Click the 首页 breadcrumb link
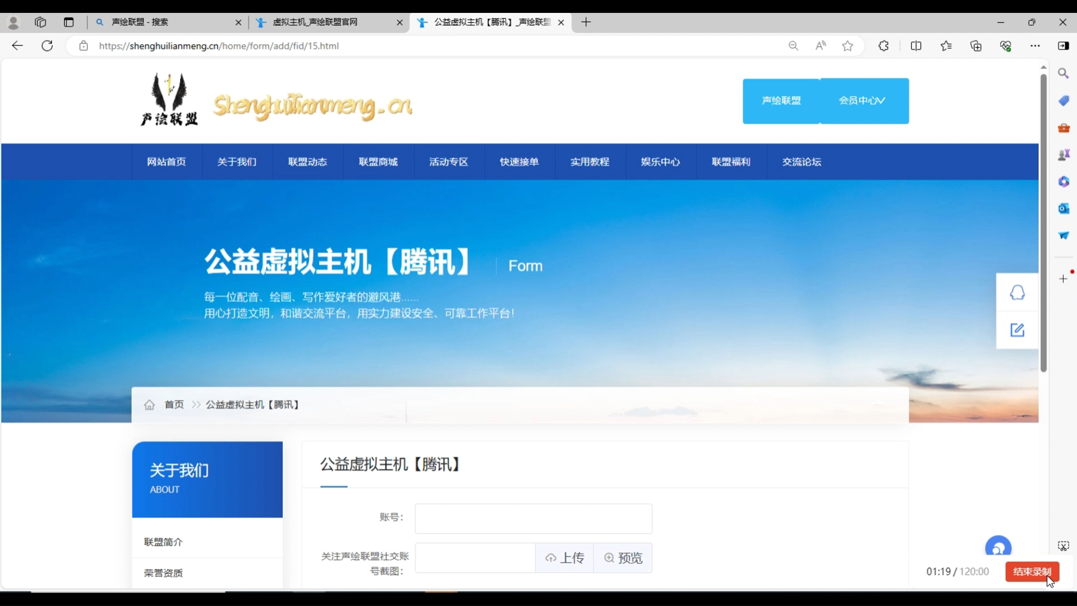The width and height of the screenshot is (1077, 606). (174, 405)
